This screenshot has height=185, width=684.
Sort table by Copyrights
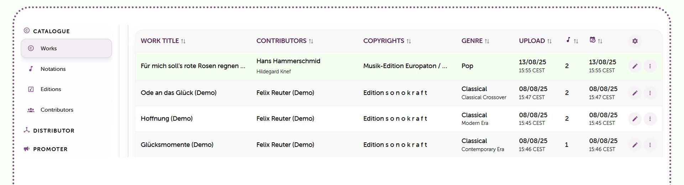[387, 41]
